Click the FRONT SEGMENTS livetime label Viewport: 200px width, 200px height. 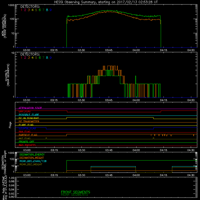pyautogui.click(x=75, y=192)
